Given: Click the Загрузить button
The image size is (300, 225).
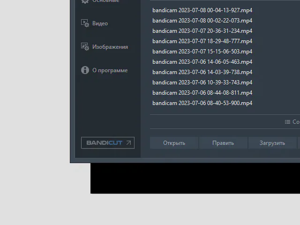Looking at the screenshot, I should tap(272, 143).
